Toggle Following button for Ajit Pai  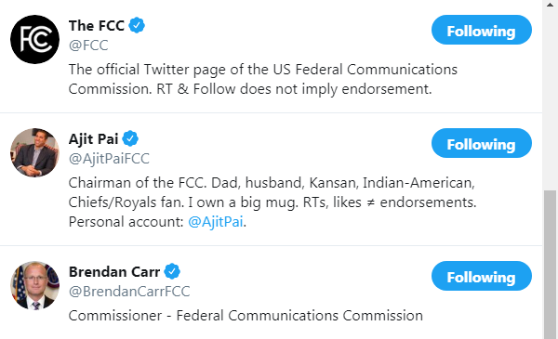pos(482,143)
